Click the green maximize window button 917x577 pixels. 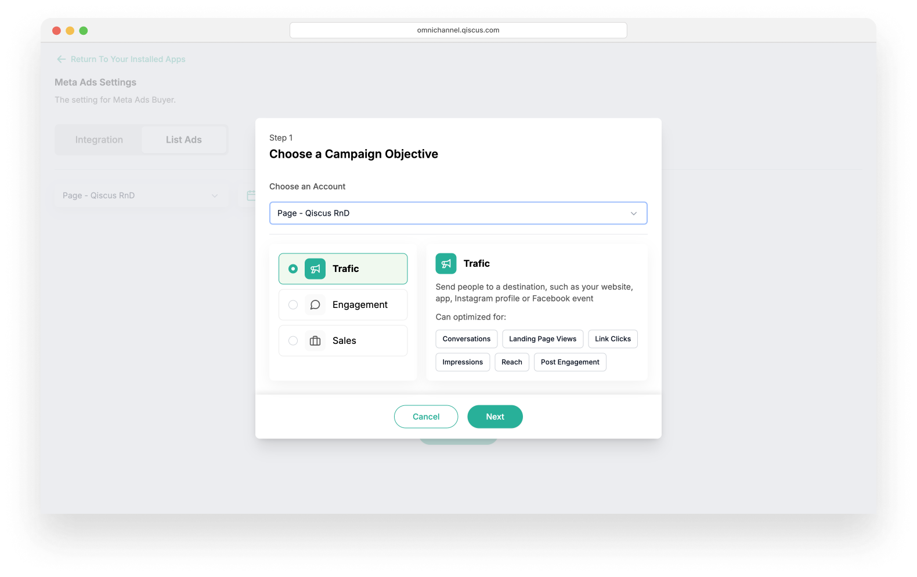point(84,31)
